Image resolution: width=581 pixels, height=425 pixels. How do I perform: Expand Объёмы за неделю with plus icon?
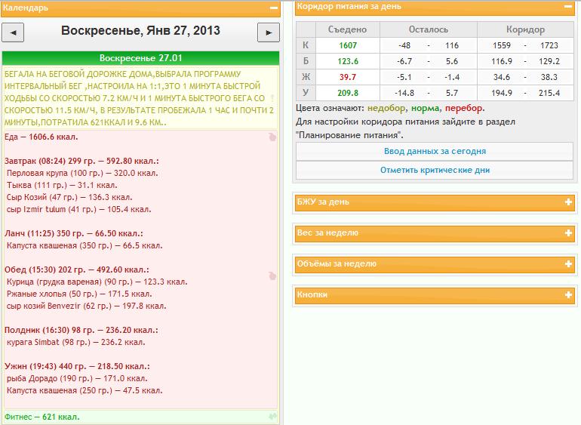(x=568, y=263)
